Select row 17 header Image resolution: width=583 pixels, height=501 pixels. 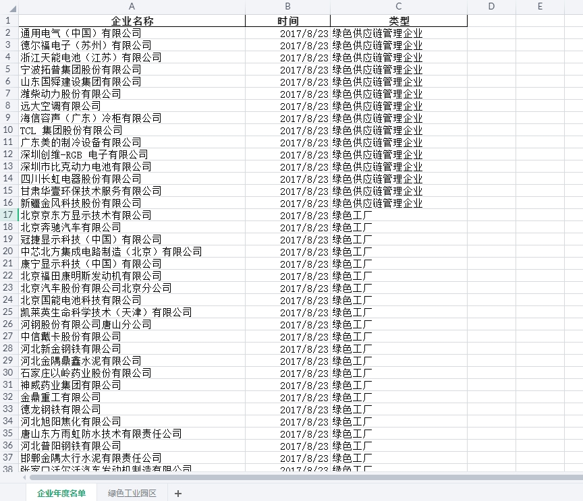[8, 215]
